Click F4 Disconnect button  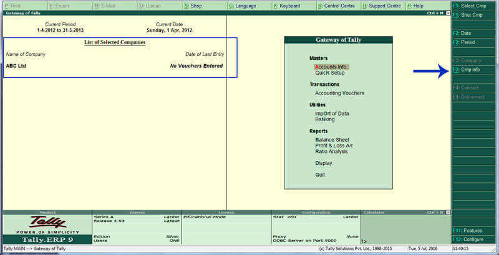point(473,97)
